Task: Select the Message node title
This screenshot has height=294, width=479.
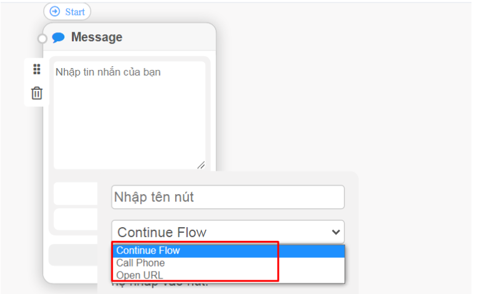Action: tap(96, 37)
